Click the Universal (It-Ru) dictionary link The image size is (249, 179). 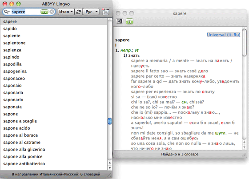point(223,35)
